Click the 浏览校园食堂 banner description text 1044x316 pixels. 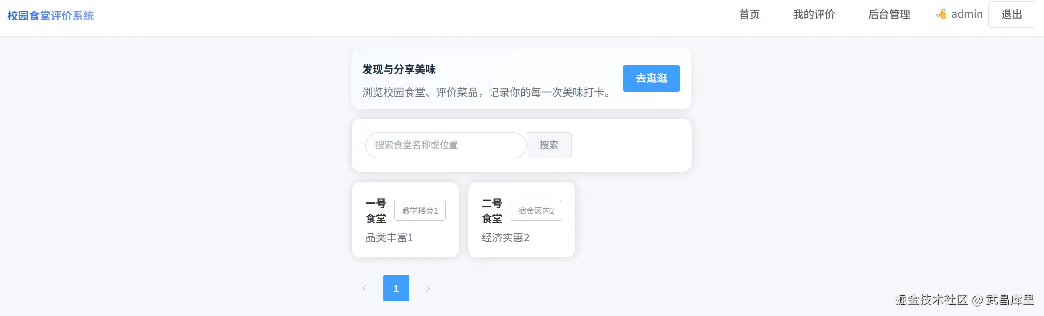point(487,92)
